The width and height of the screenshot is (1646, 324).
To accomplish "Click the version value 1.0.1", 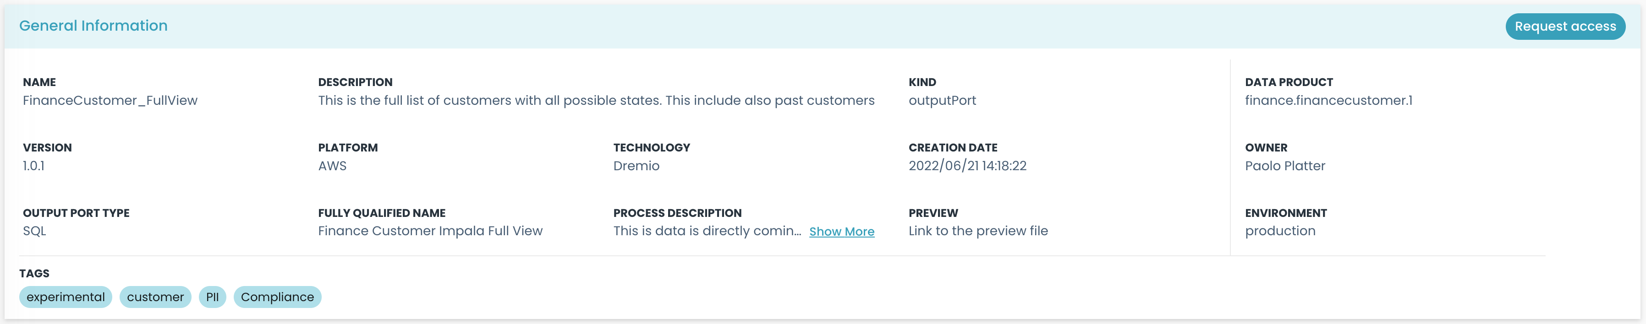I will click(x=33, y=166).
